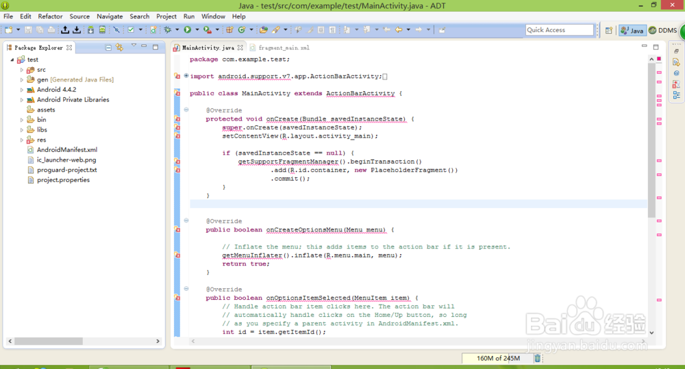Expand the res folder node
Image resolution: width=685 pixels, height=369 pixels.
pyautogui.click(x=21, y=140)
